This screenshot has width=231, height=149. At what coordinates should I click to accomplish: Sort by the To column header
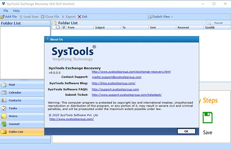click(x=135, y=28)
